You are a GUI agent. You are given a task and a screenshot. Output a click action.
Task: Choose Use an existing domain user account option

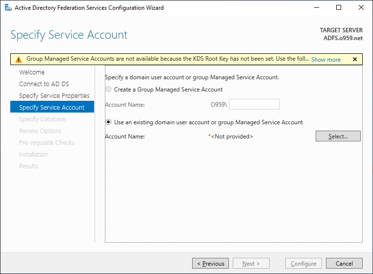pyautogui.click(x=108, y=122)
